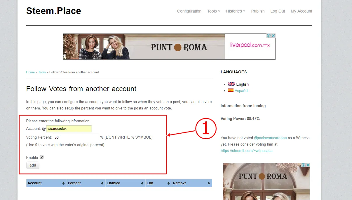Open the Tools » menu
Viewport: 352px width, 200px height.
[x=214, y=11]
